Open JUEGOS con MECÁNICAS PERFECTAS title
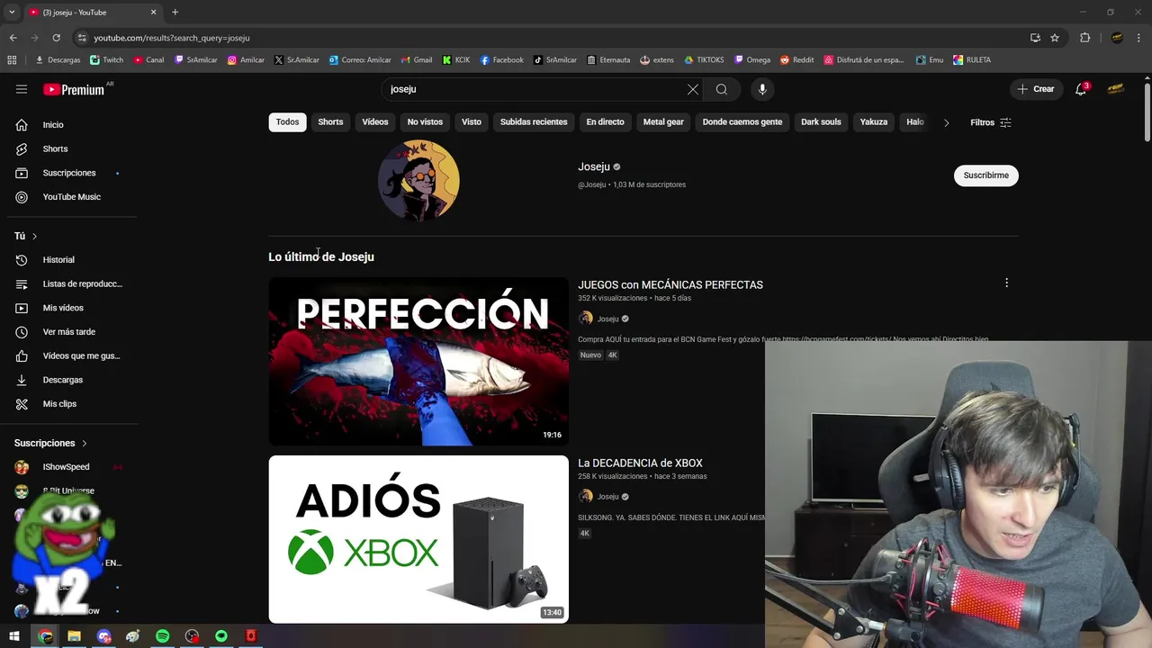1152x648 pixels. click(x=670, y=284)
